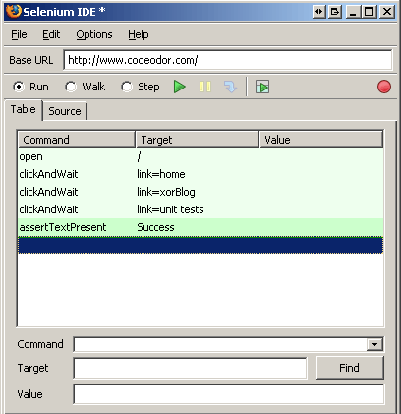Image resolution: width=401 pixels, height=414 pixels.
Task: Close the Selenium IDE window
Action: tap(387, 12)
